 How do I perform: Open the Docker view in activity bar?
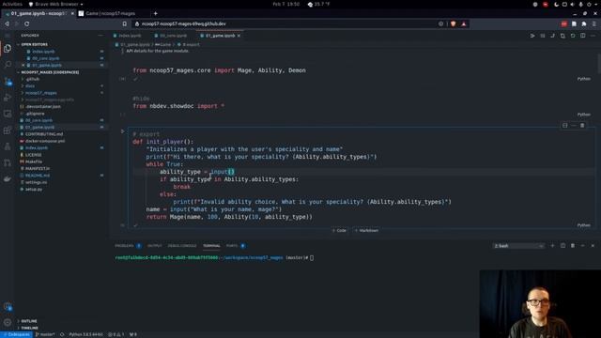pyautogui.click(x=8, y=179)
